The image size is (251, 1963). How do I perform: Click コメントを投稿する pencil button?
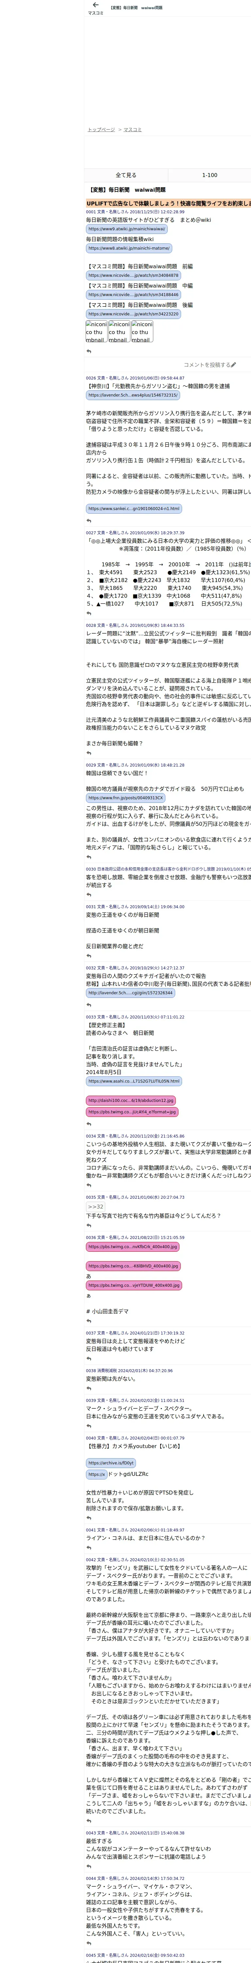210,365
